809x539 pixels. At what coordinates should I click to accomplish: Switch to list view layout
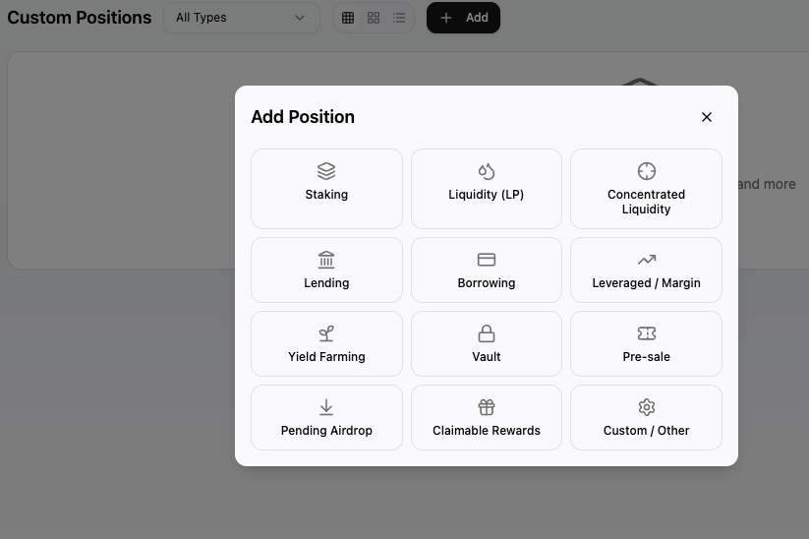coord(399,18)
